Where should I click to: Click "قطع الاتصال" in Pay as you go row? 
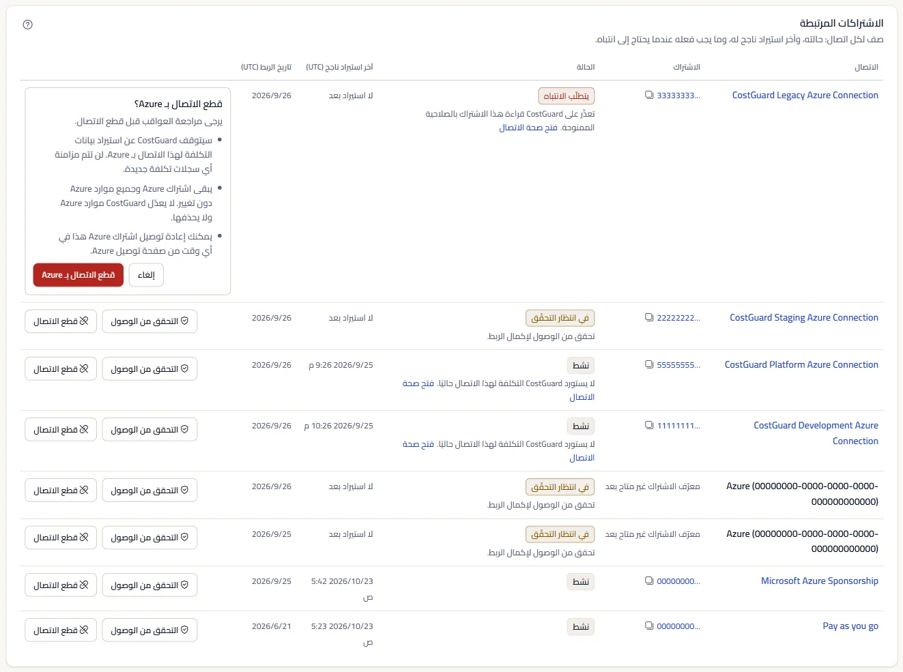61,630
